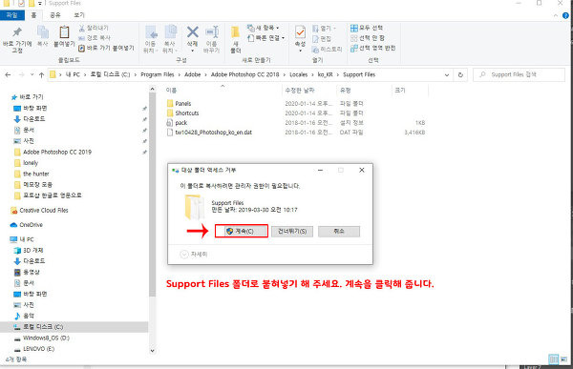Select the Panels folder
Screen dimensions: 573x369
tap(180, 104)
